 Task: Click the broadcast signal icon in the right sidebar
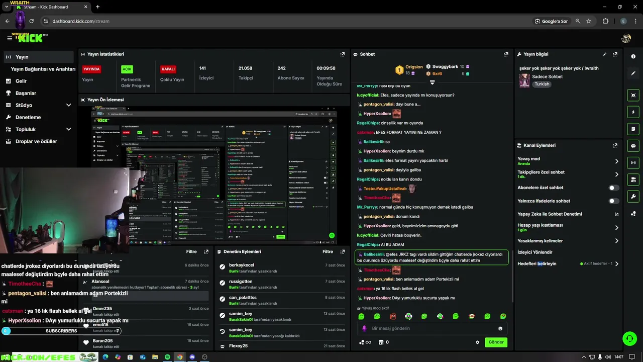[633, 163]
